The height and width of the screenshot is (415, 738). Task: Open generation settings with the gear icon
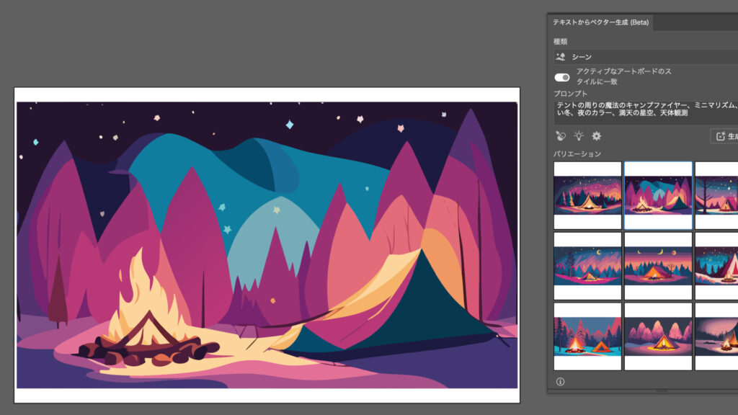point(597,136)
